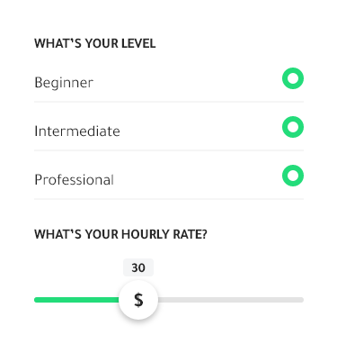Click the "WHAT'S YOUR HOURLY RATE?" heading

click(x=120, y=234)
